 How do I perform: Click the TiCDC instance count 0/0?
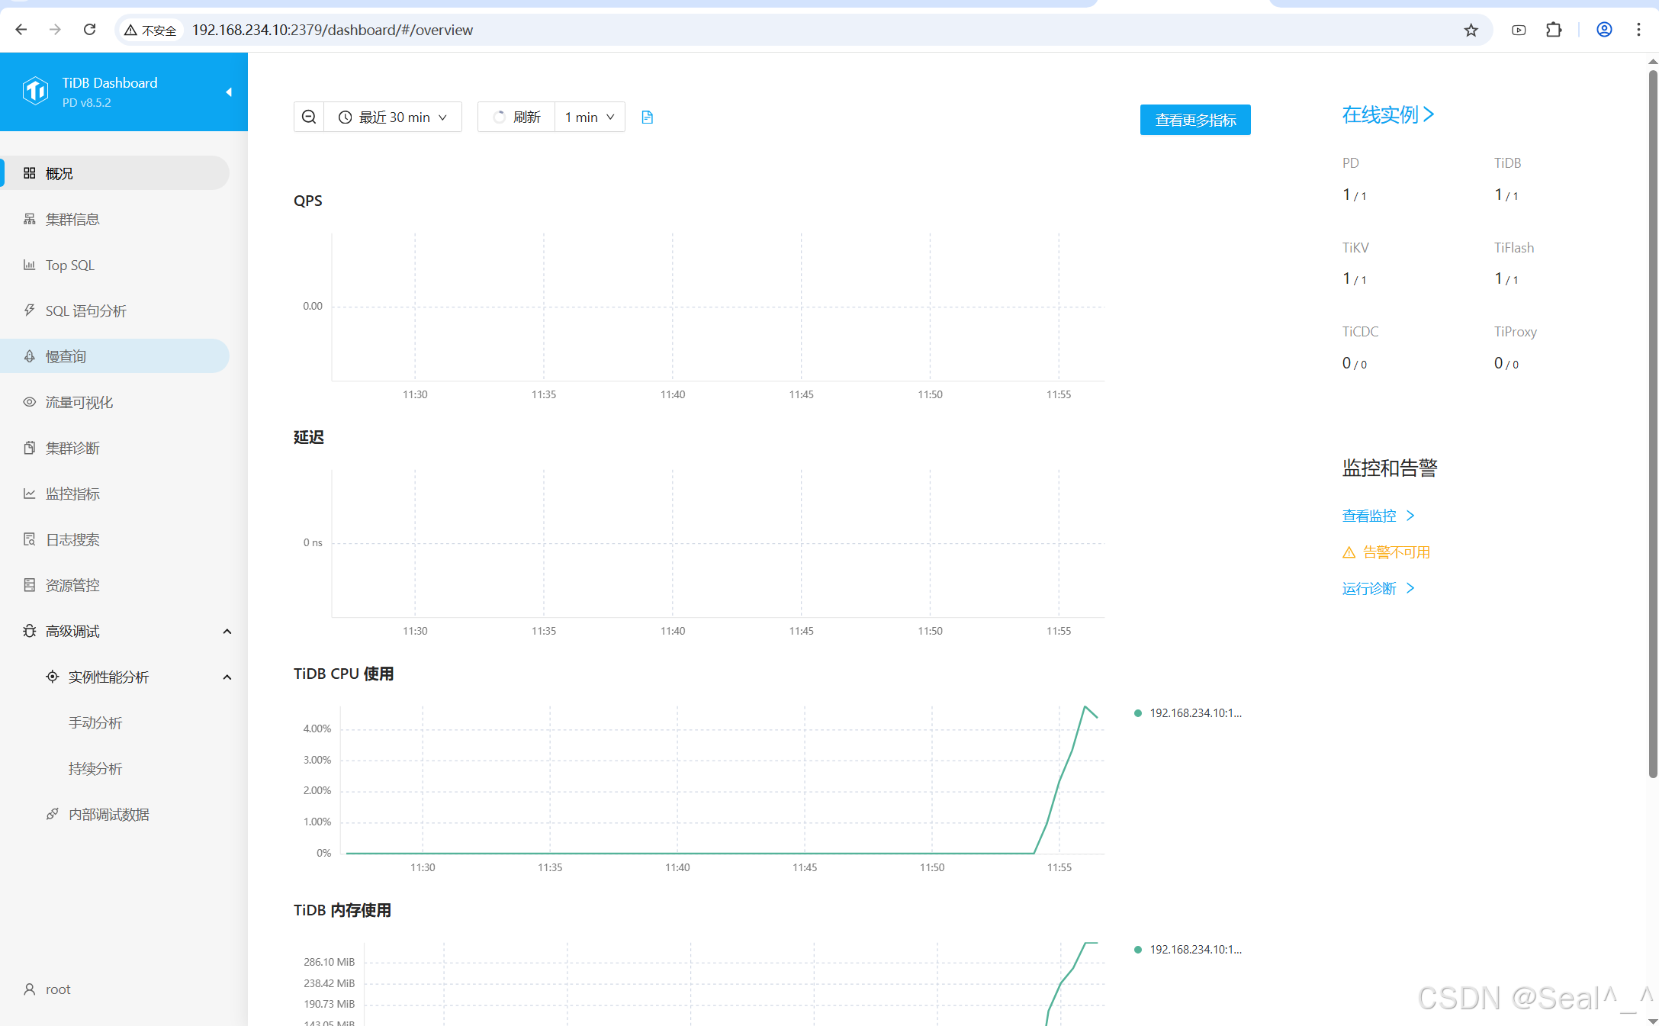(1354, 364)
